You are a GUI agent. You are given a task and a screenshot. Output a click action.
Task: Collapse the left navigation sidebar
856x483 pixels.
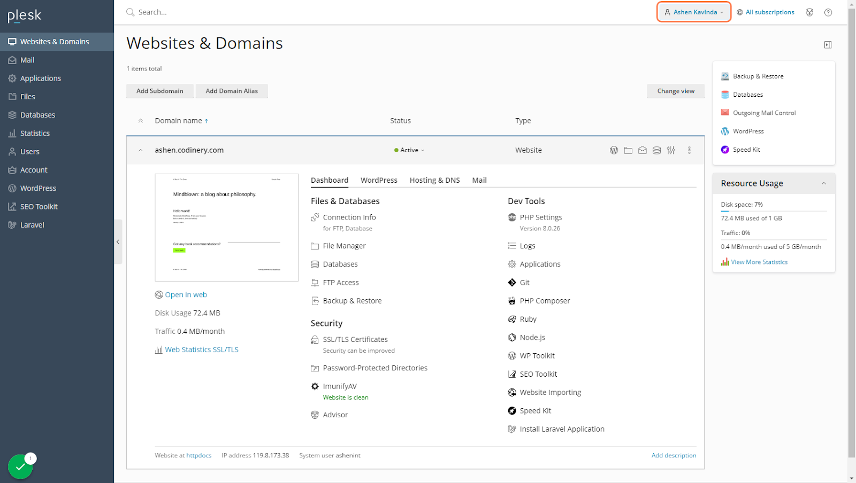(x=118, y=242)
